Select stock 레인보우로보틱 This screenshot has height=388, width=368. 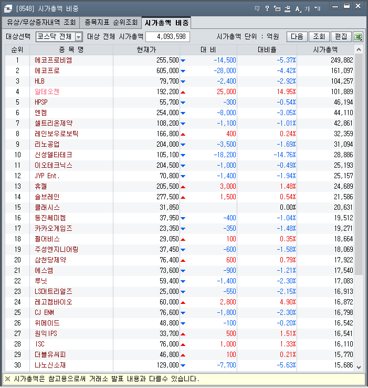57,134
